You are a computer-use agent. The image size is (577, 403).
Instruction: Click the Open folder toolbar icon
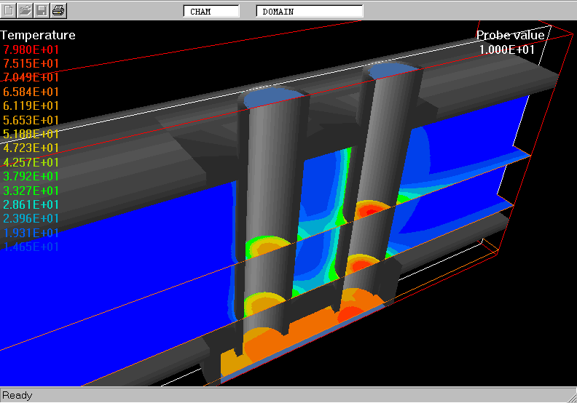tap(25, 10)
